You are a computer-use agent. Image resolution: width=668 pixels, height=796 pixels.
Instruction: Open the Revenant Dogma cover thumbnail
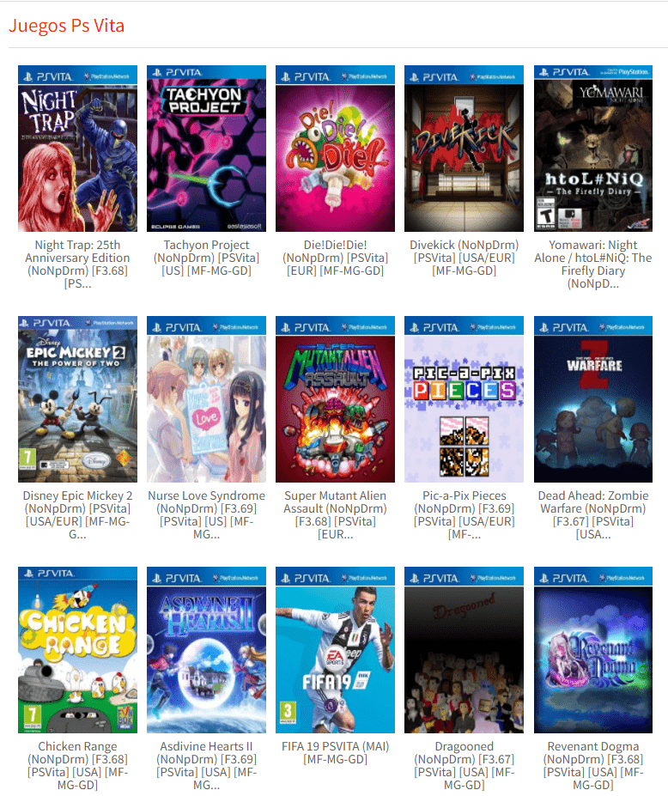pos(593,650)
